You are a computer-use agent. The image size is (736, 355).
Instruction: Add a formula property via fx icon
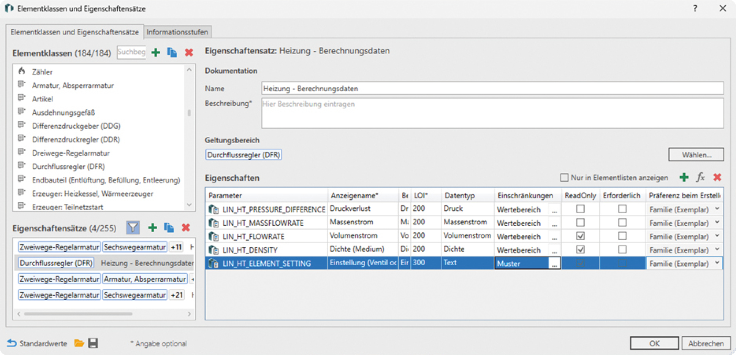point(700,177)
